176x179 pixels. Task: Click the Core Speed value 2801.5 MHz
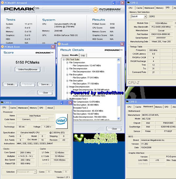[25, 153]
